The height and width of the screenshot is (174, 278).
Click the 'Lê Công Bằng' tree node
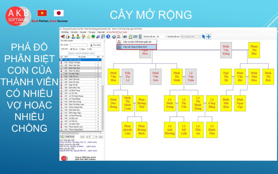tap(212, 103)
